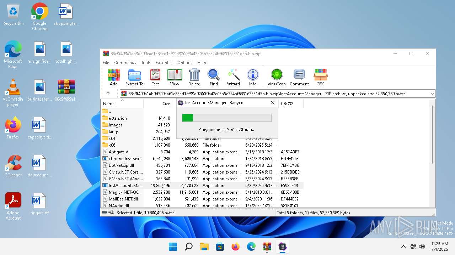The image size is (455, 255).
Task: Run the Test archive tool
Action: (155, 77)
